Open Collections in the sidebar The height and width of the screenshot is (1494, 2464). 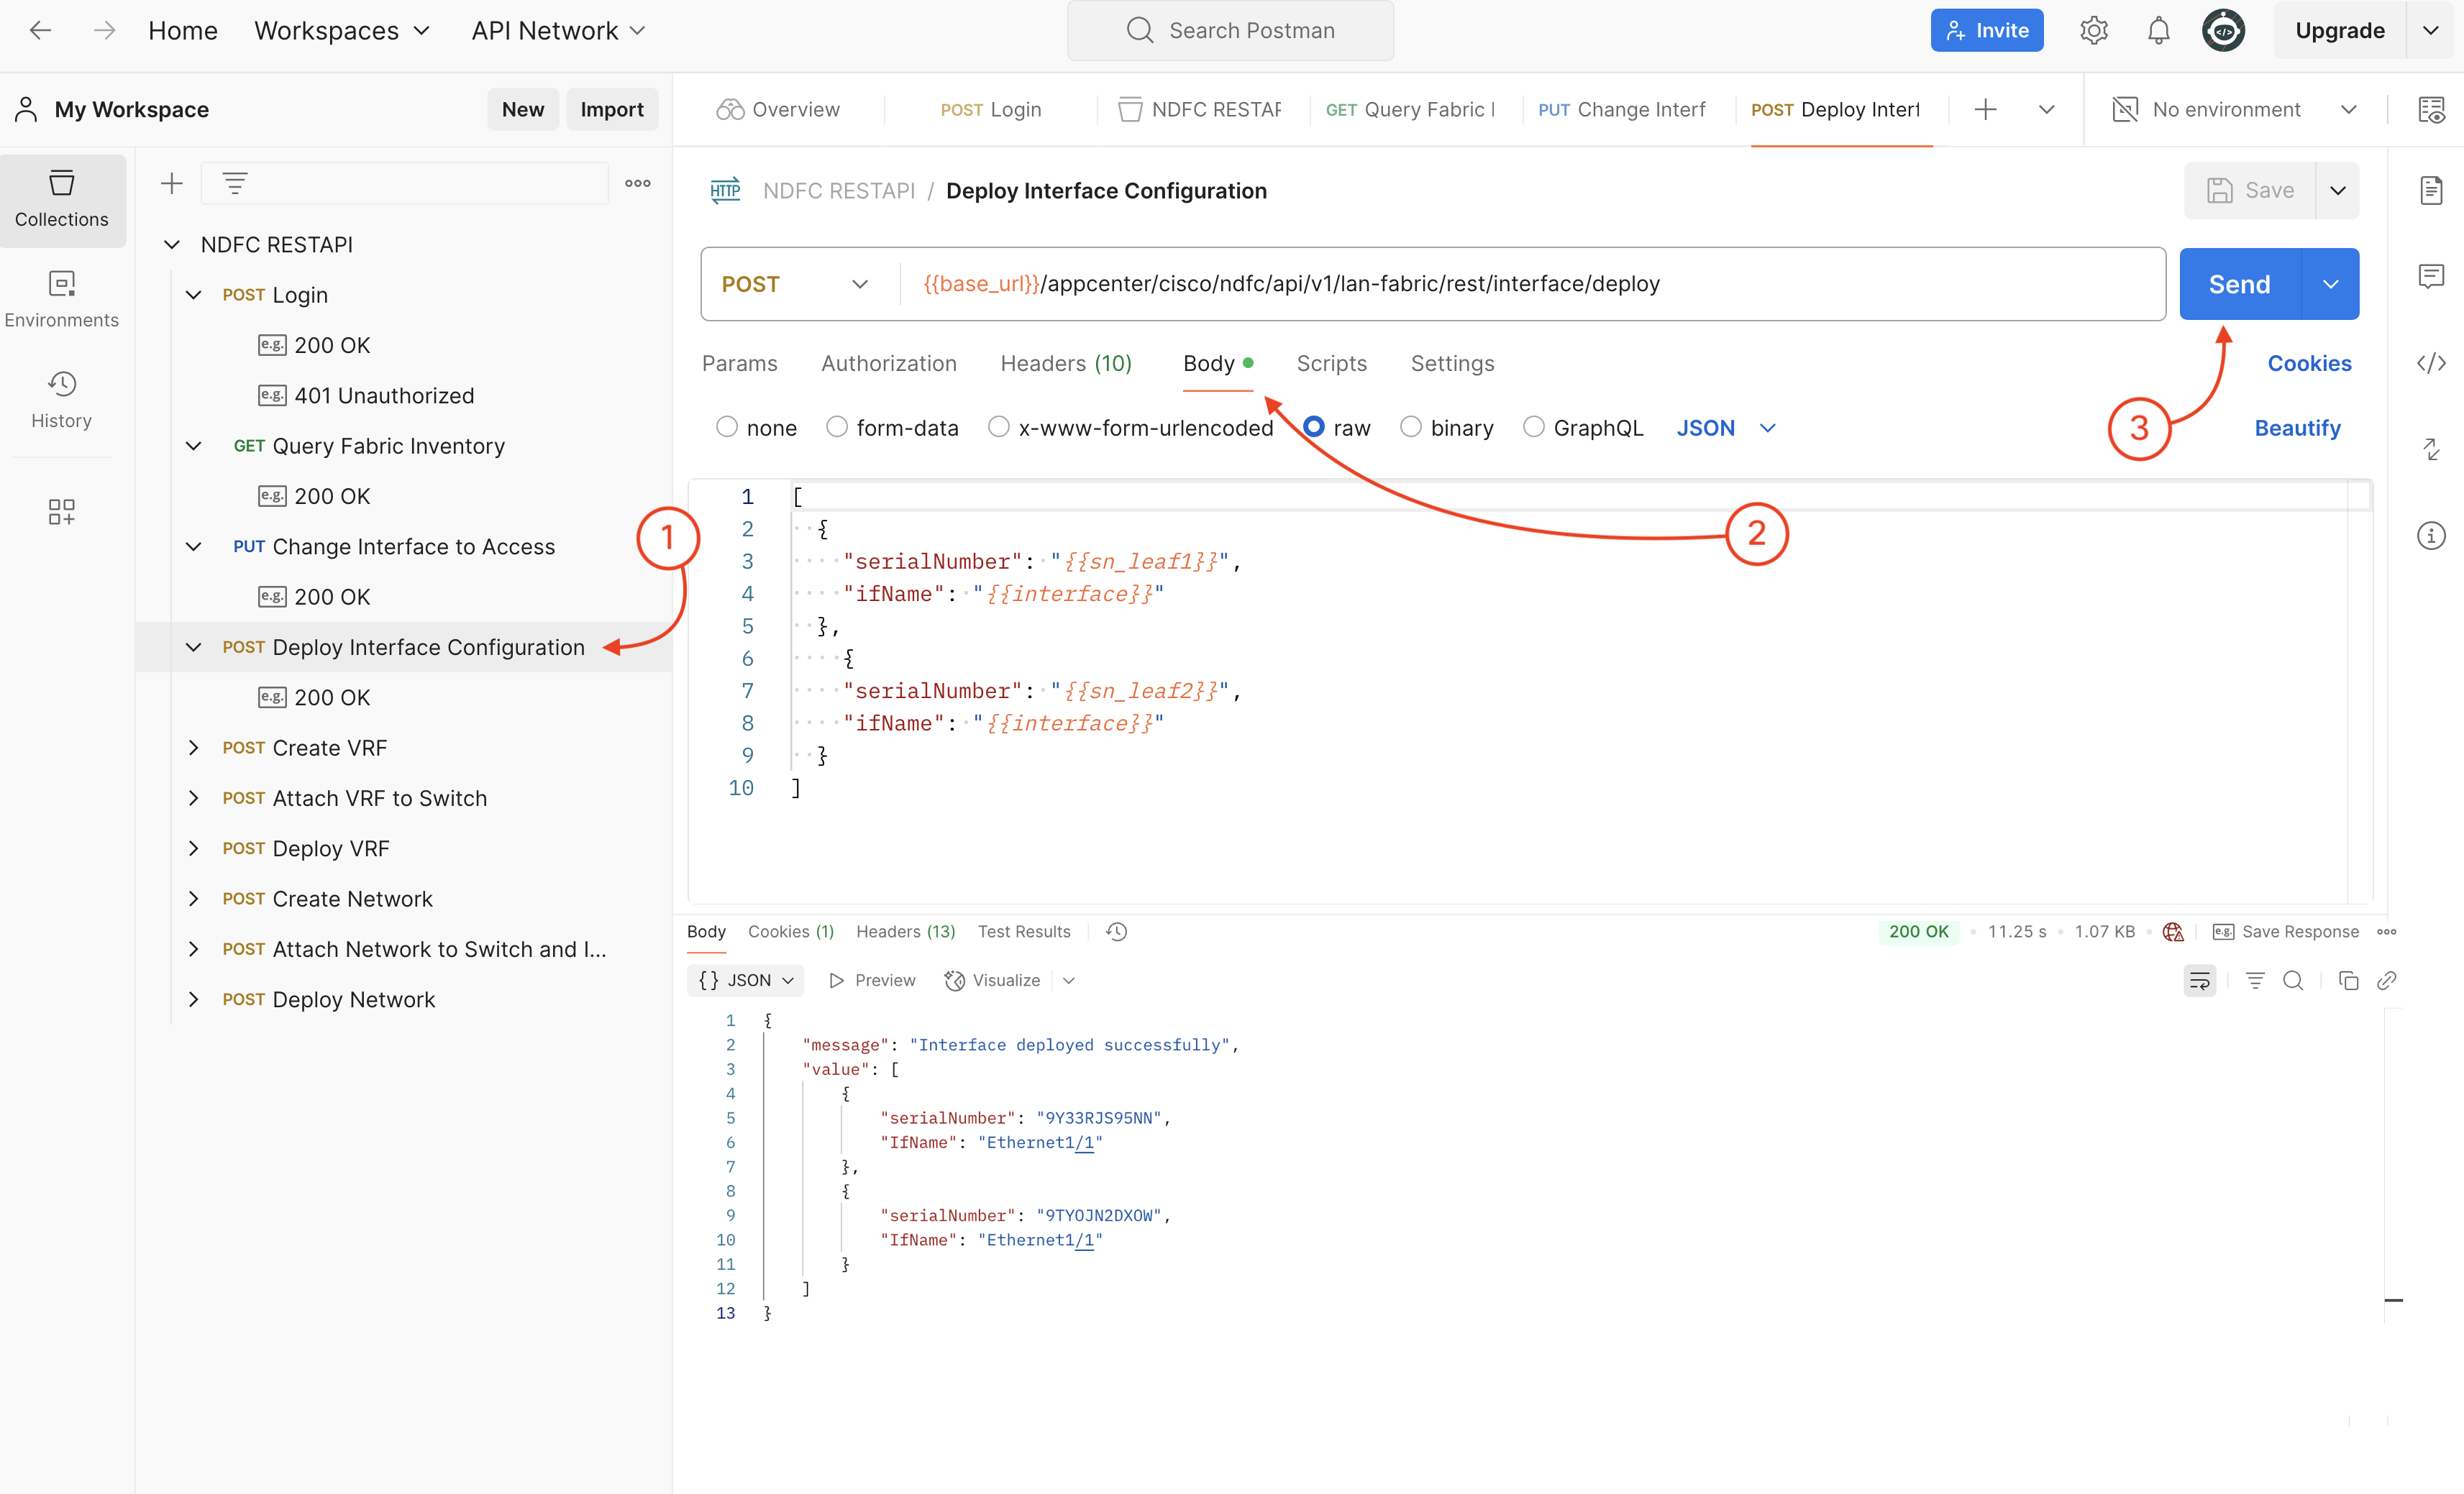pos(62,200)
